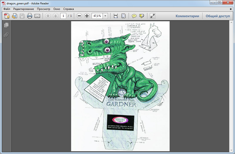The height and width of the screenshot is (154, 235).
Task: Click the page number input field
Action: click(x=63, y=16)
